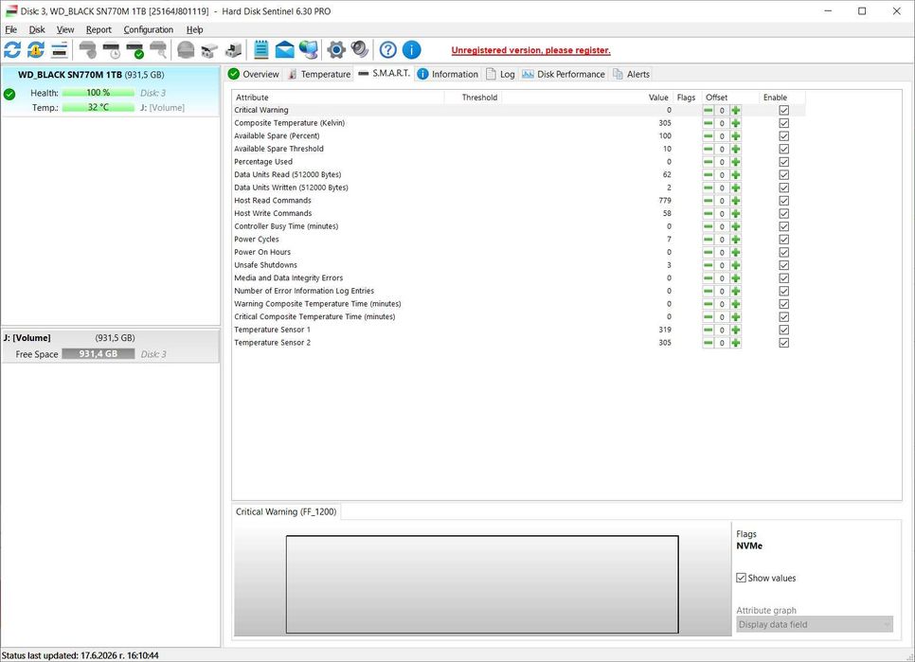The height and width of the screenshot is (662, 915).
Task: Click the refresh icon with warning sign
Action: point(36,50)
